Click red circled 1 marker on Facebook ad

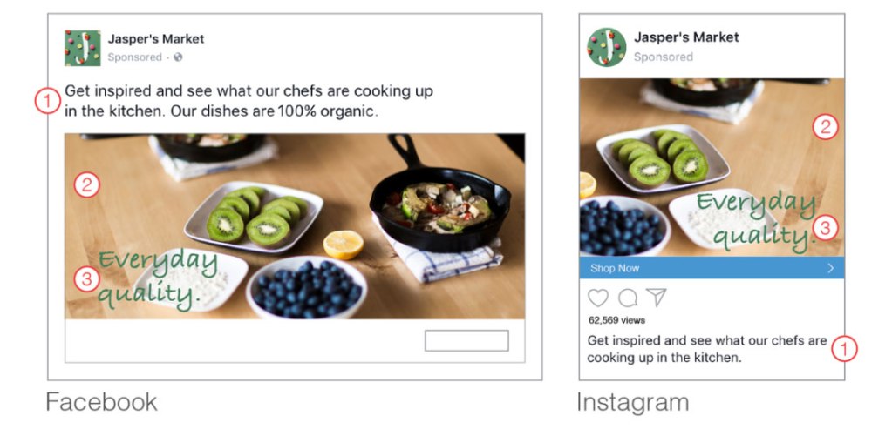tap(48, 102)
